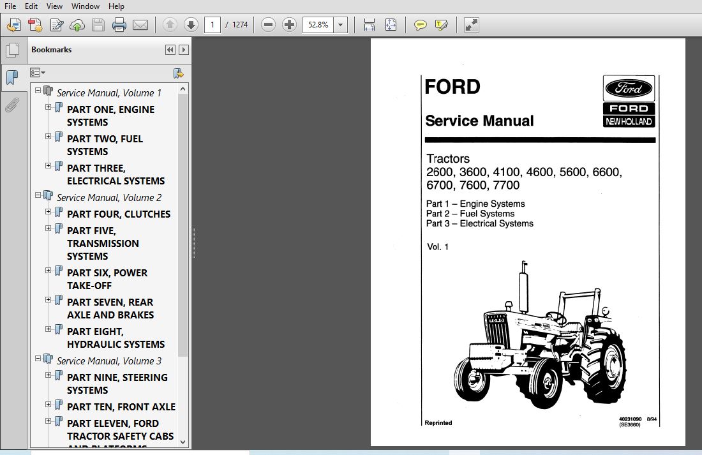The height and width of the screenshot is (455, 702).
Task: Expand PART NINE, STEERING SYSTEMS bookmark
Action: pyautogui.click(x=48, y=375)
